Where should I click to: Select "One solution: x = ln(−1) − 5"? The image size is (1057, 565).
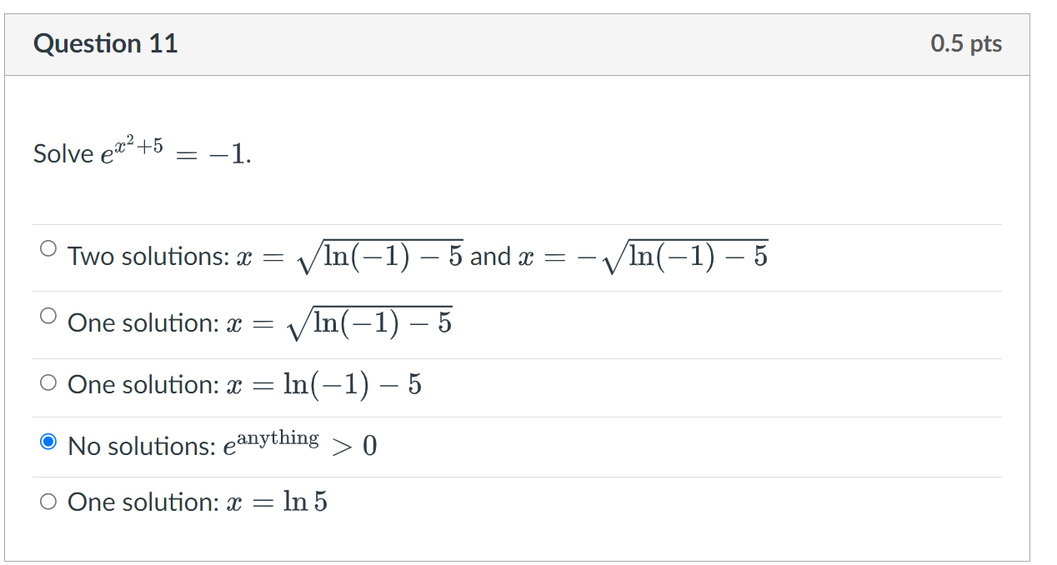[48, 383]
